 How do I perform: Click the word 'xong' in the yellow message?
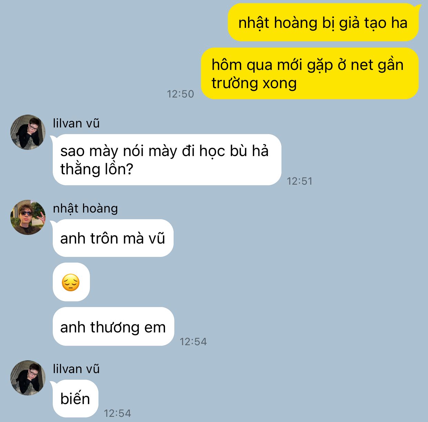279,83
